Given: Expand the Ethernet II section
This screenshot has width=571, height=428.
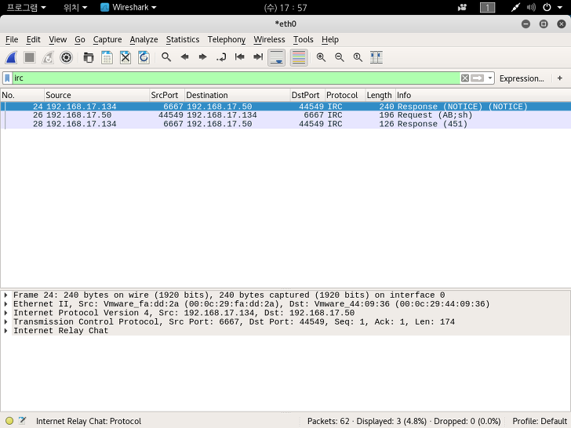Looking at the screenshot, I should coord(5,303).
